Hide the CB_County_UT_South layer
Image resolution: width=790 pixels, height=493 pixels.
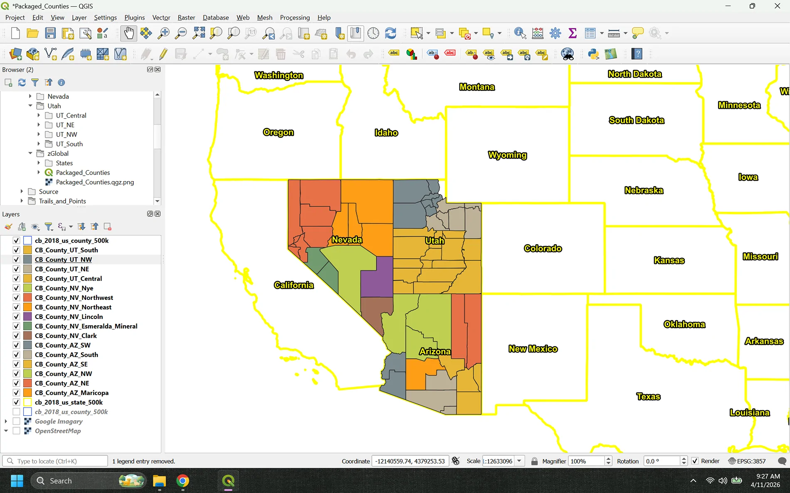tap(16, 250)
